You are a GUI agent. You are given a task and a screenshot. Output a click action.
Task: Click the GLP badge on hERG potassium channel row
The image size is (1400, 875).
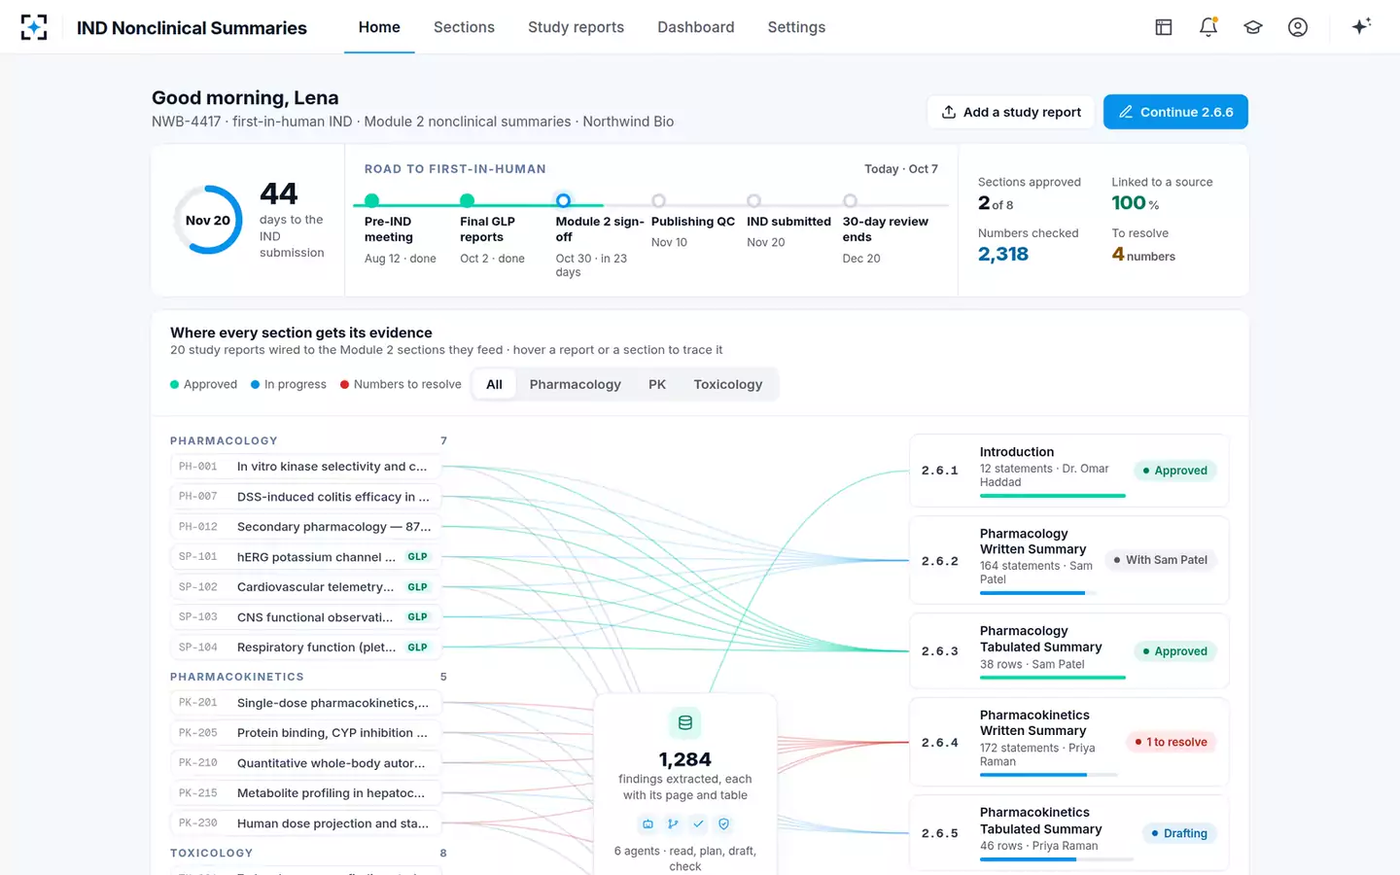[x=418, y=557]
